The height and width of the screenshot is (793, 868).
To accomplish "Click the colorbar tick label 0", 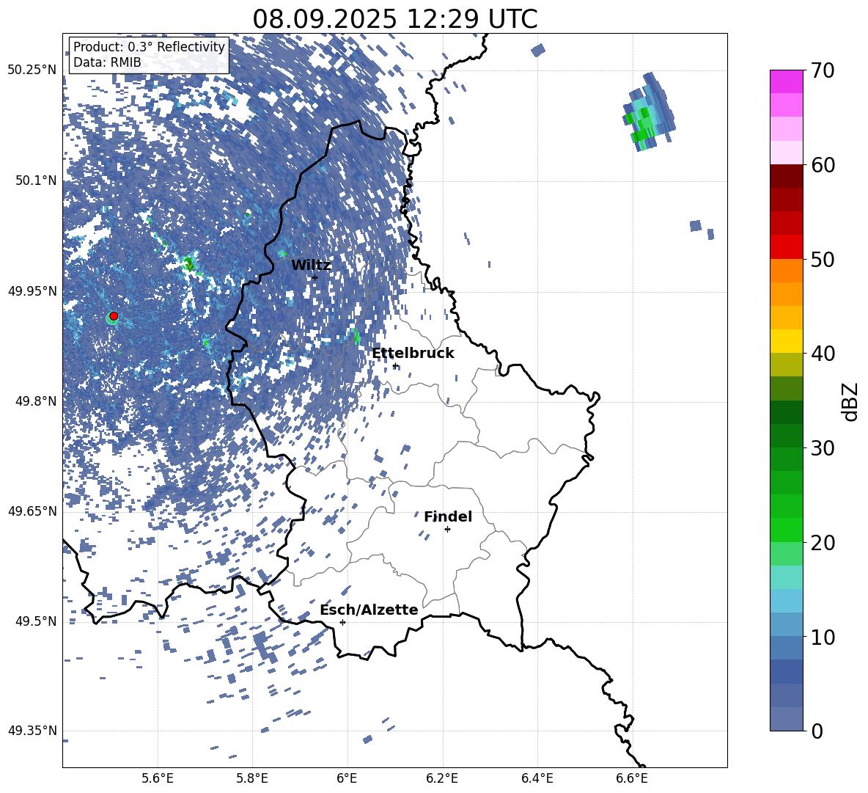I will (817, 731).
